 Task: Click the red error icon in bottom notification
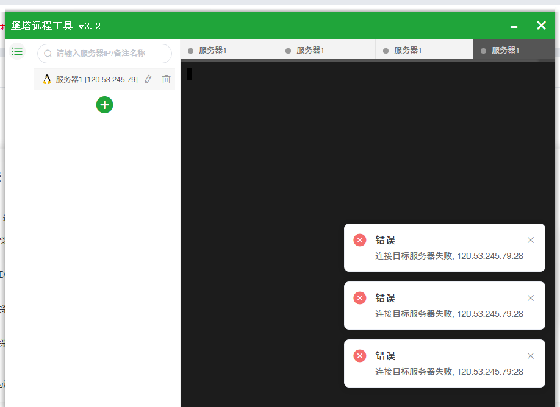(x=360, y=356)
